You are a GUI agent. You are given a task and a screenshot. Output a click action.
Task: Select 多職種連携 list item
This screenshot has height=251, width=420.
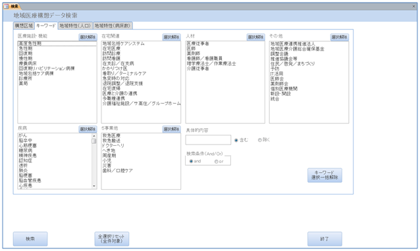pyautogui.click(x=141, y=99)
